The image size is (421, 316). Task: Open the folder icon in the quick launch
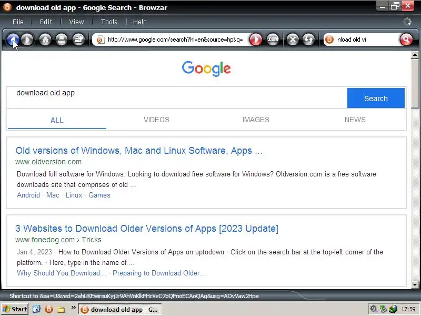click(61, 309)
